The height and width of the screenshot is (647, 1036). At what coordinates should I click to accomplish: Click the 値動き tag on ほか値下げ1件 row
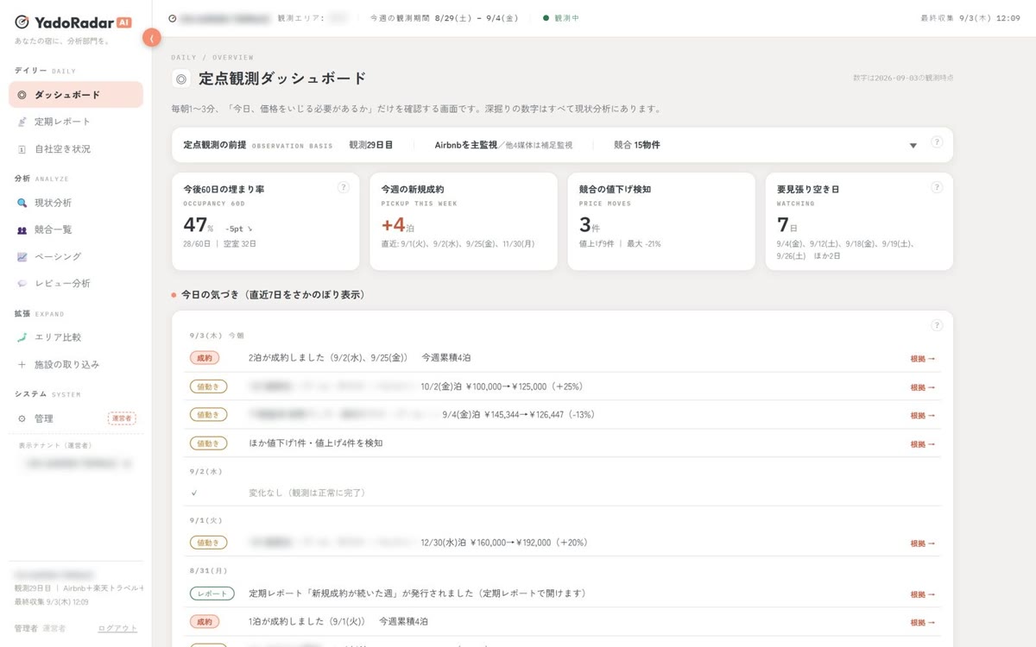(x=208, y=443)
